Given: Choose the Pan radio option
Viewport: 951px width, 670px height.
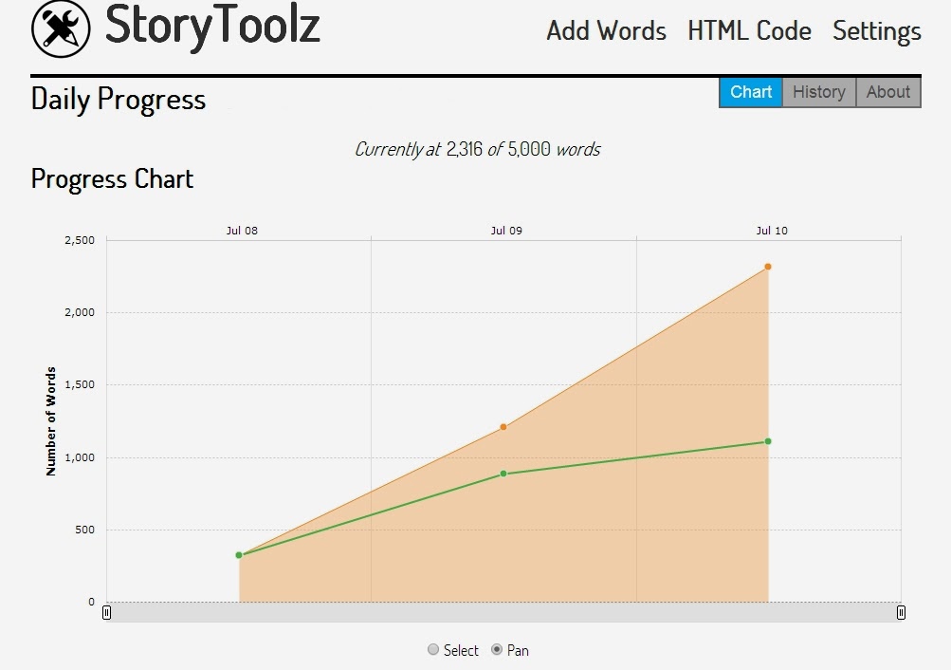Looking at the screenshot, I should coord(497,650).
